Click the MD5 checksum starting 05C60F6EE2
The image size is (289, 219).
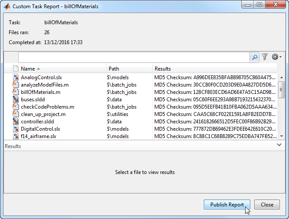[x=215, y=99]
